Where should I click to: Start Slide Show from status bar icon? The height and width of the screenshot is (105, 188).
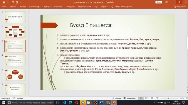coord(157,98)
